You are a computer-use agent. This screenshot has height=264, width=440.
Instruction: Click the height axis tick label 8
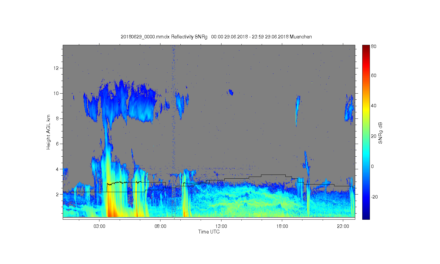[57, 119]
